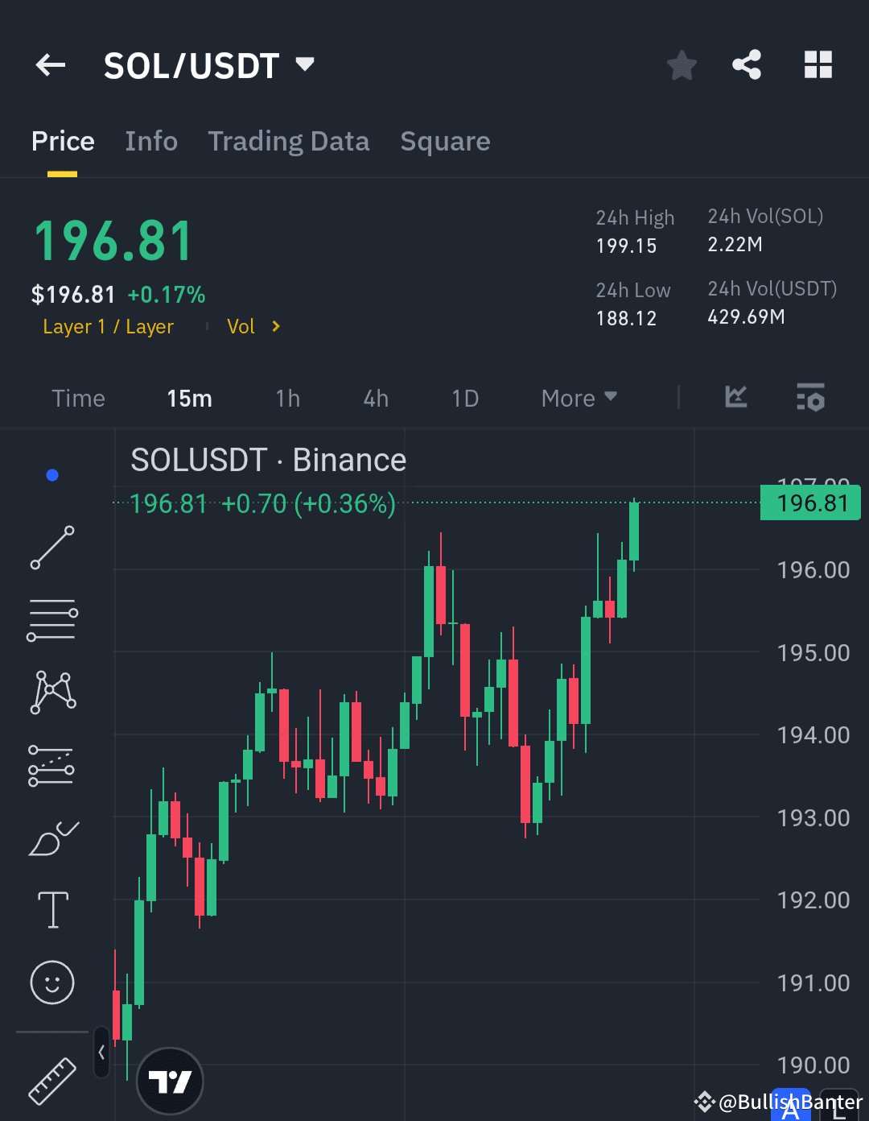869x1121 pixels.
Task: Select the XABCD Pattern tool
Action: point(52,691)
